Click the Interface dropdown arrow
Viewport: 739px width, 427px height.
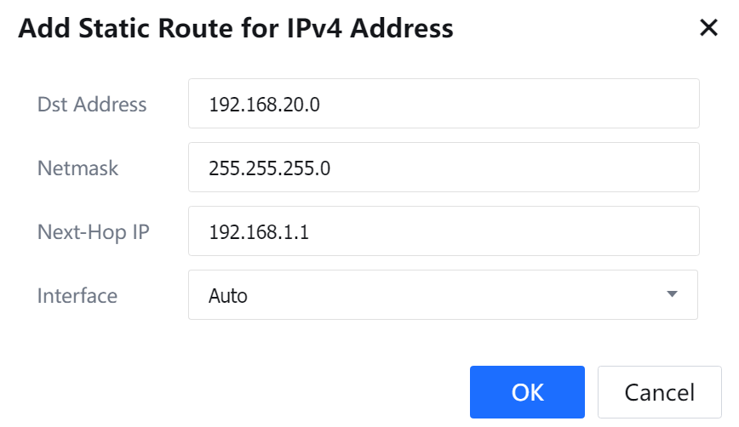pos(672,294)
